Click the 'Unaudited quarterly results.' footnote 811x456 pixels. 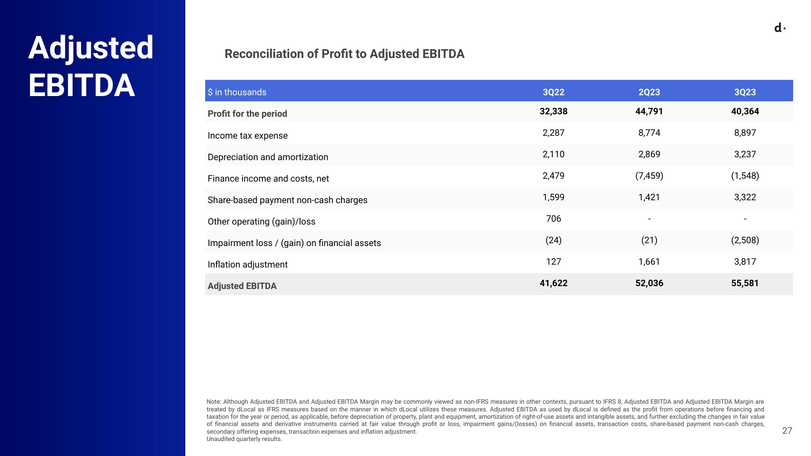point(244,439)
